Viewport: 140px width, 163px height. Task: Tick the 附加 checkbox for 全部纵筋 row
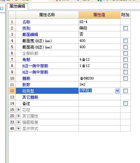click(x=125, y=53)
